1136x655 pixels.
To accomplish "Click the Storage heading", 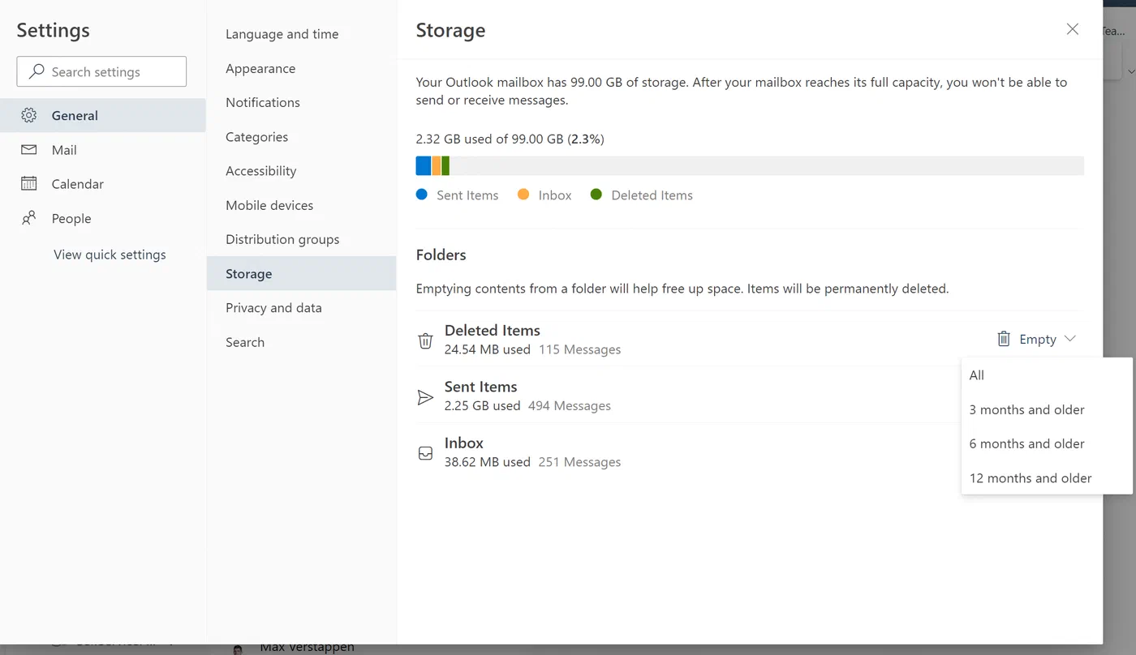I will pyautogui.click(x=450, y=30).
